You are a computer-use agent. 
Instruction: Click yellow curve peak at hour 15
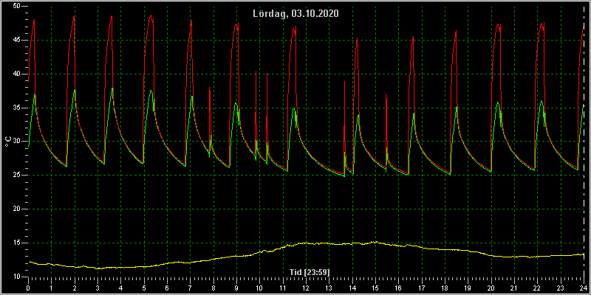coord(375,242)
